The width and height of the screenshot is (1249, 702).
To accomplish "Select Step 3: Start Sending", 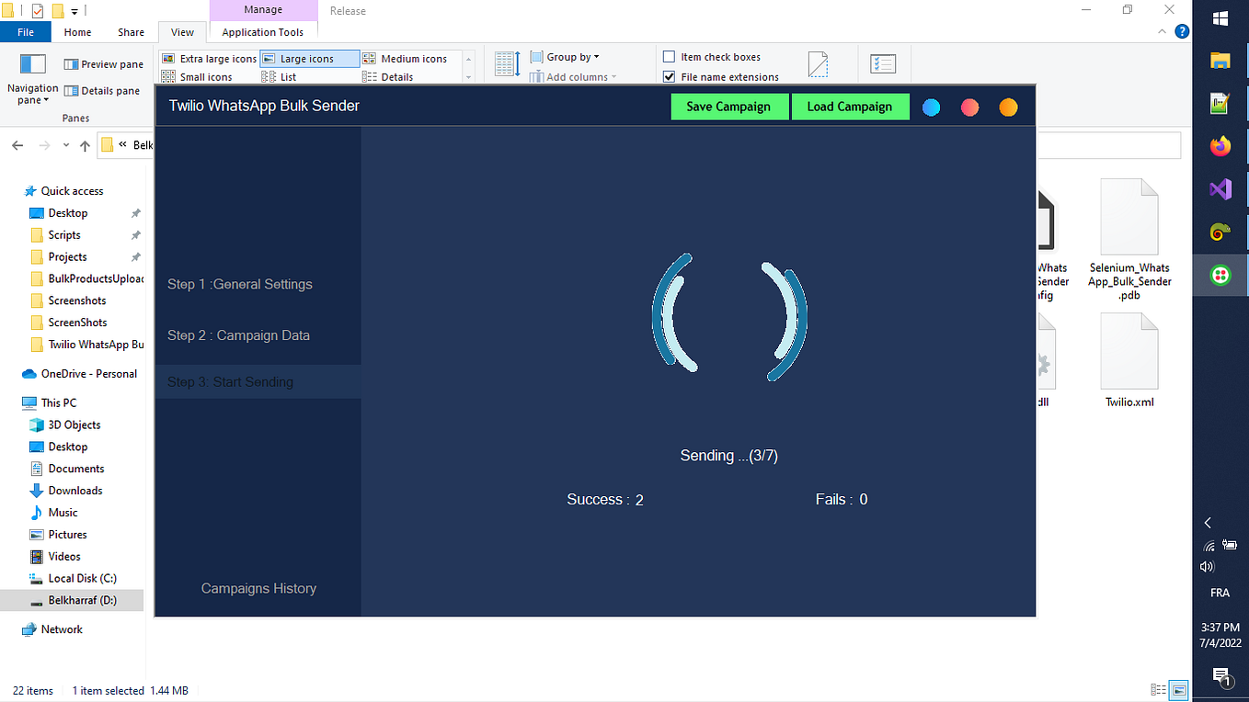I will coord(258,381).
